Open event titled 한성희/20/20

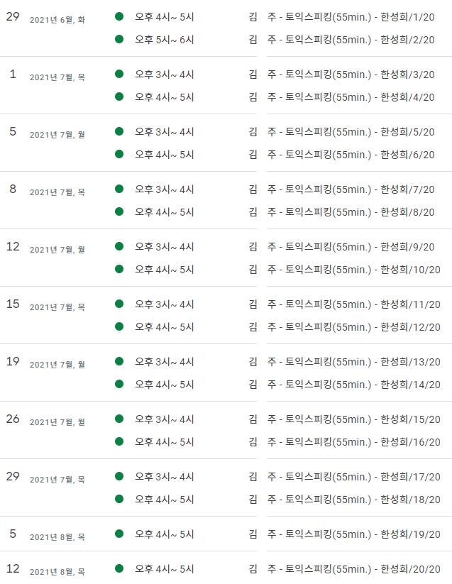click(344, 569)
